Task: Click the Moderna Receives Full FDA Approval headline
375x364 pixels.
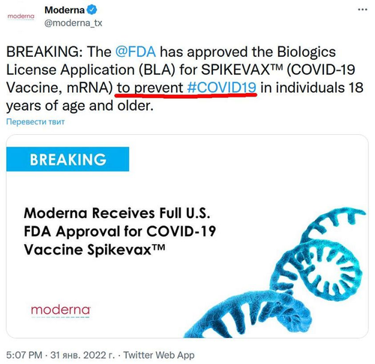Action: pos(120,231)
